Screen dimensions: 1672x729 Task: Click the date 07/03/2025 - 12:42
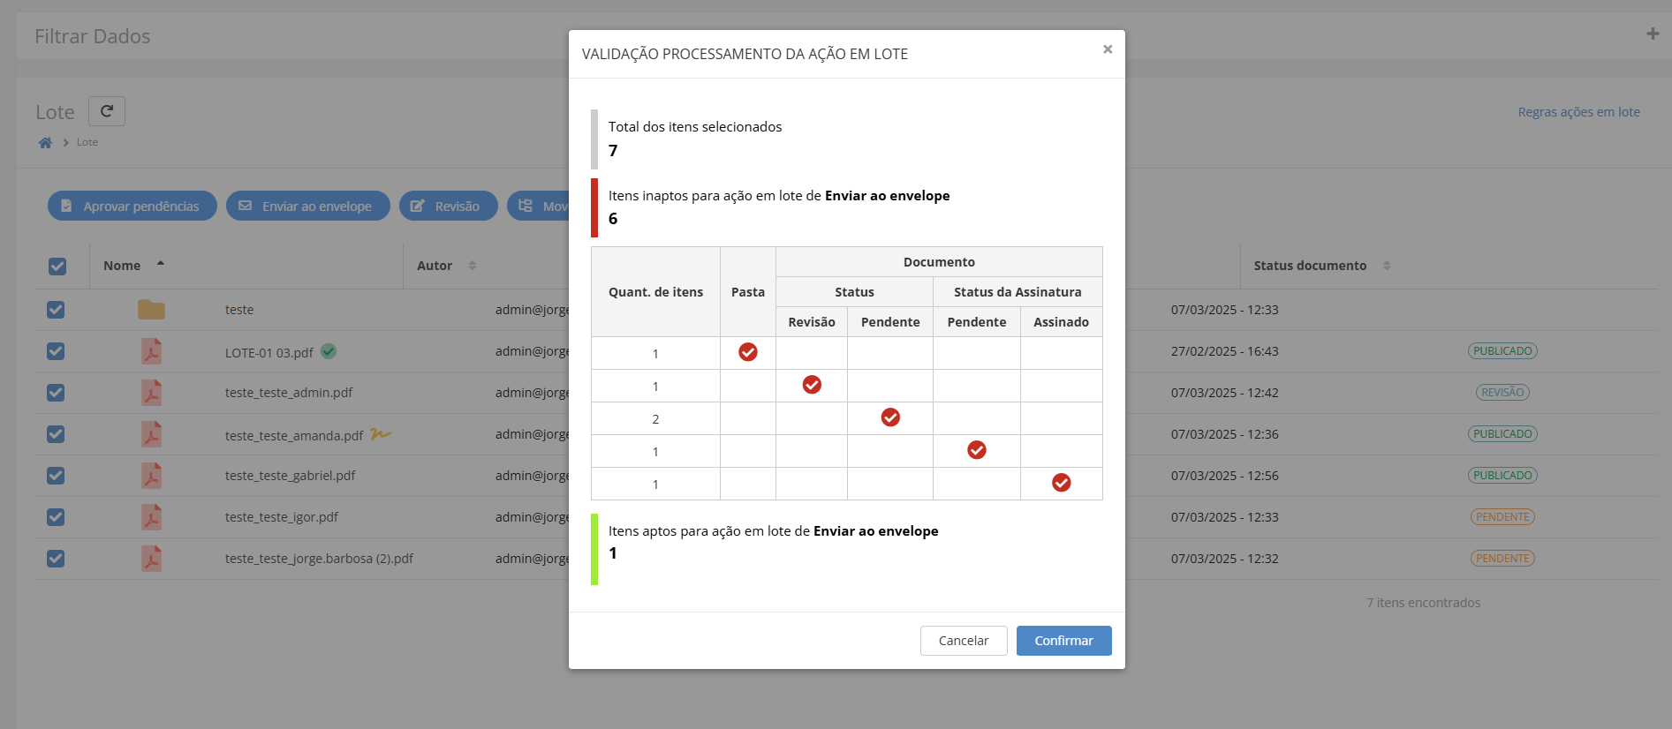coord(1225,393)
